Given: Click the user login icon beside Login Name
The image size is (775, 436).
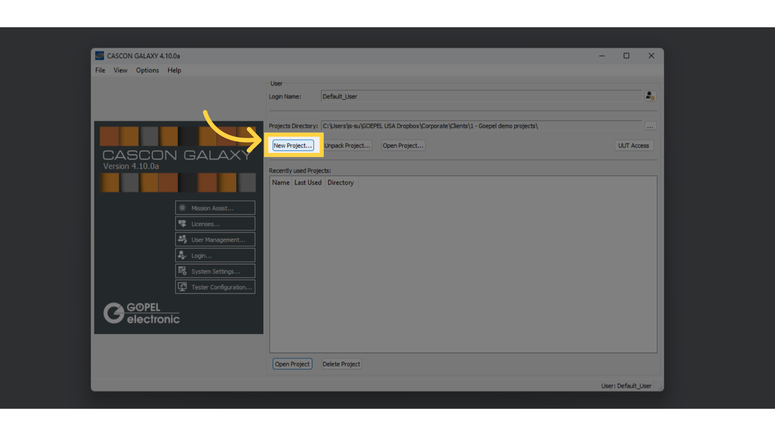Looking at the screenshot, I should point(650,96).
